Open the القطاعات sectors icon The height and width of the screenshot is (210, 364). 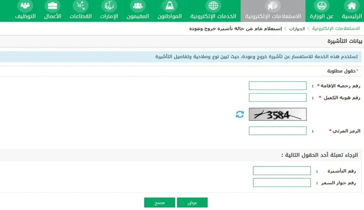pyautogui.click(x=80, y=6)
